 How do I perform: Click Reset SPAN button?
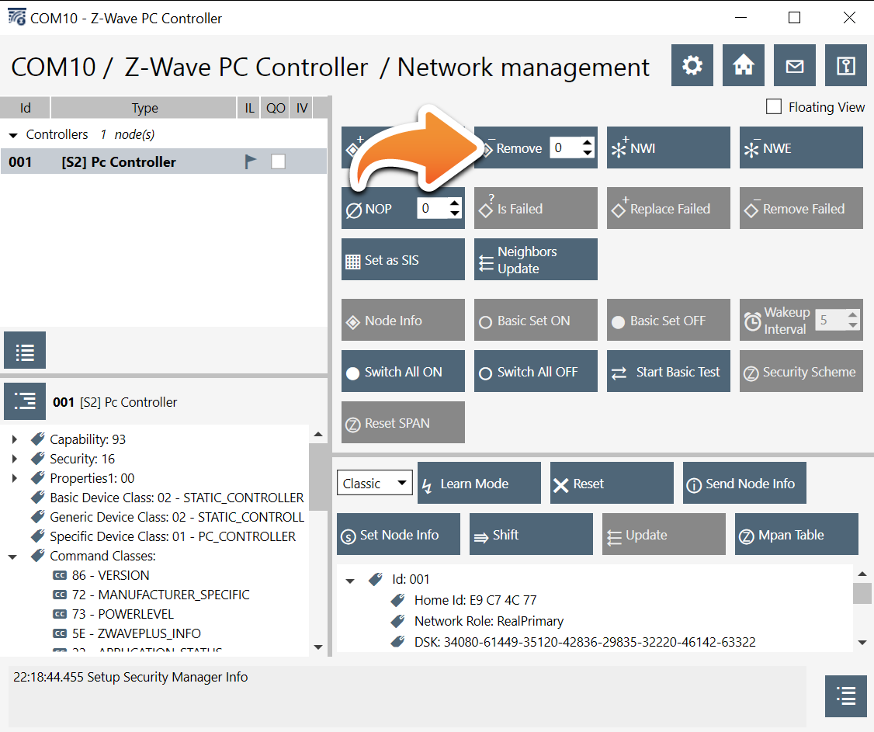pos(403,422)
